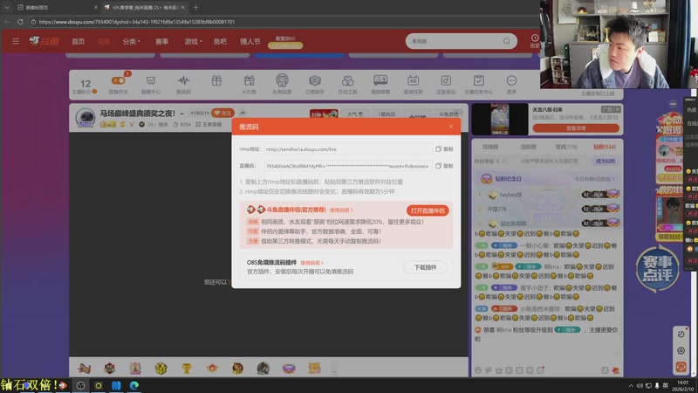Open 使用说明 link beside OBS免填推流码插件
The image size is (698, 393).
311,263
